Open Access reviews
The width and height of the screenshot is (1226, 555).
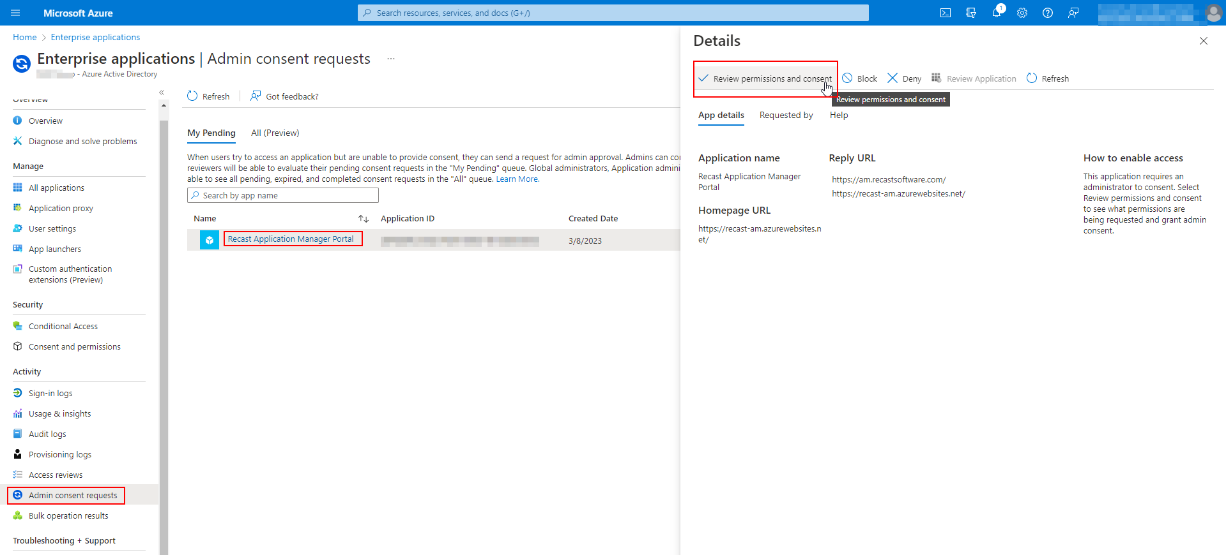coord(55,475)
